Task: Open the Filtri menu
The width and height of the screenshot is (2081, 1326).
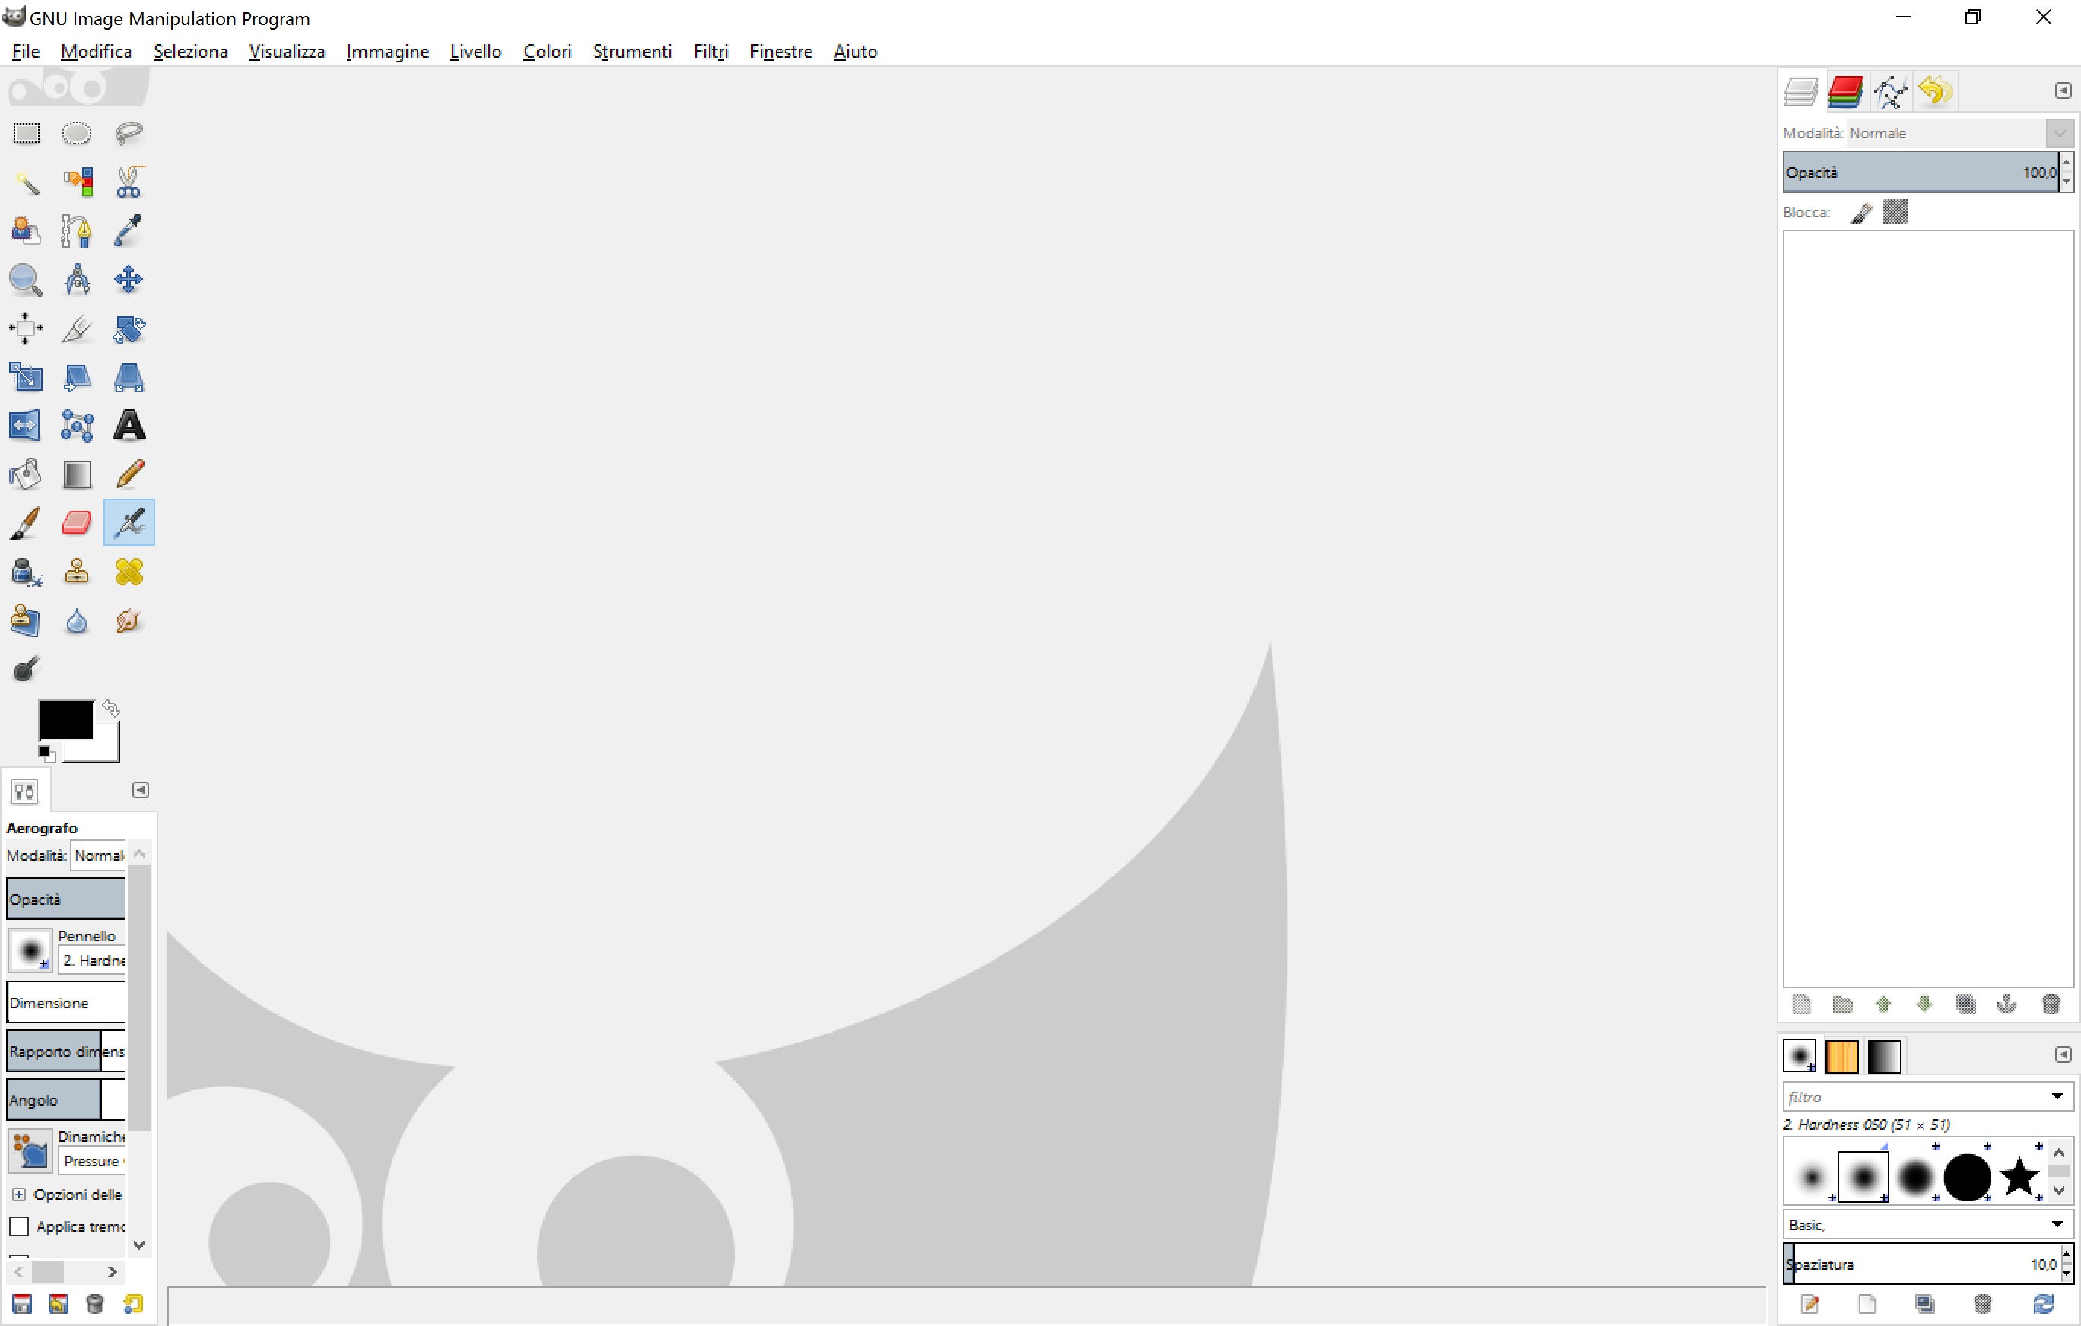Action: coord(710,51)
